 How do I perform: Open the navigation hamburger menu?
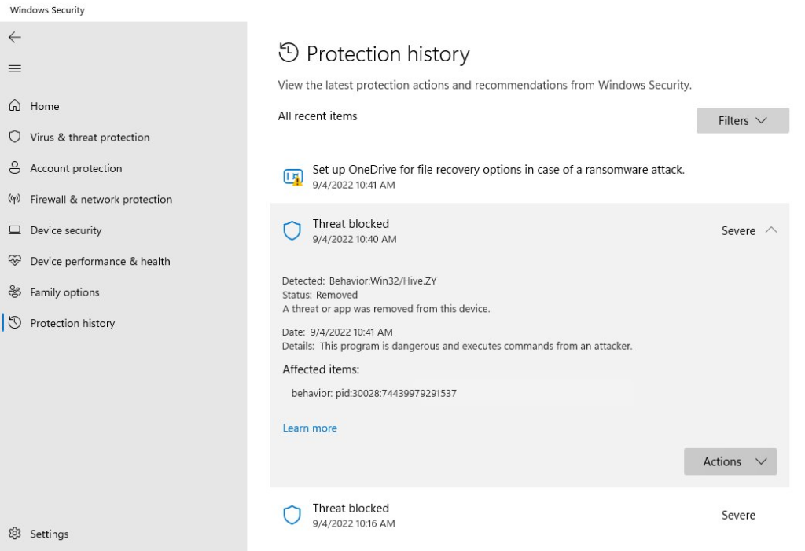[13, 69]
